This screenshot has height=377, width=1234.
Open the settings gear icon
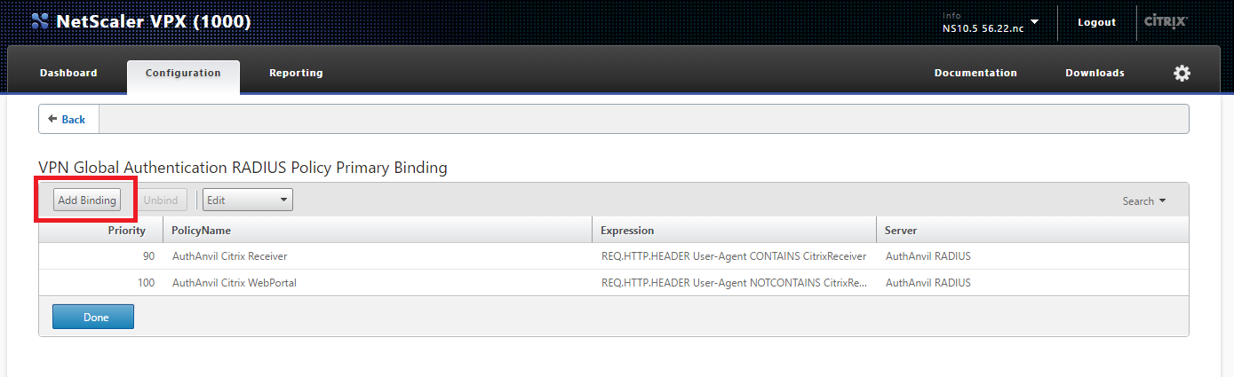coord(1182,74)
